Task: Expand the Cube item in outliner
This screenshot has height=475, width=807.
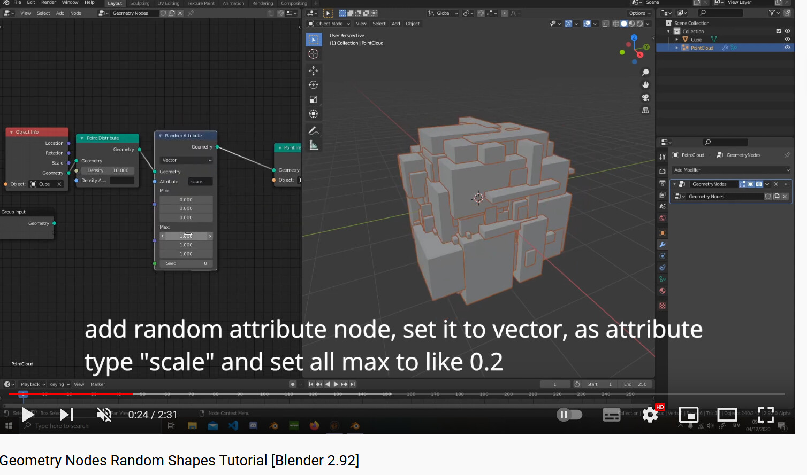Action: [677, 40]
